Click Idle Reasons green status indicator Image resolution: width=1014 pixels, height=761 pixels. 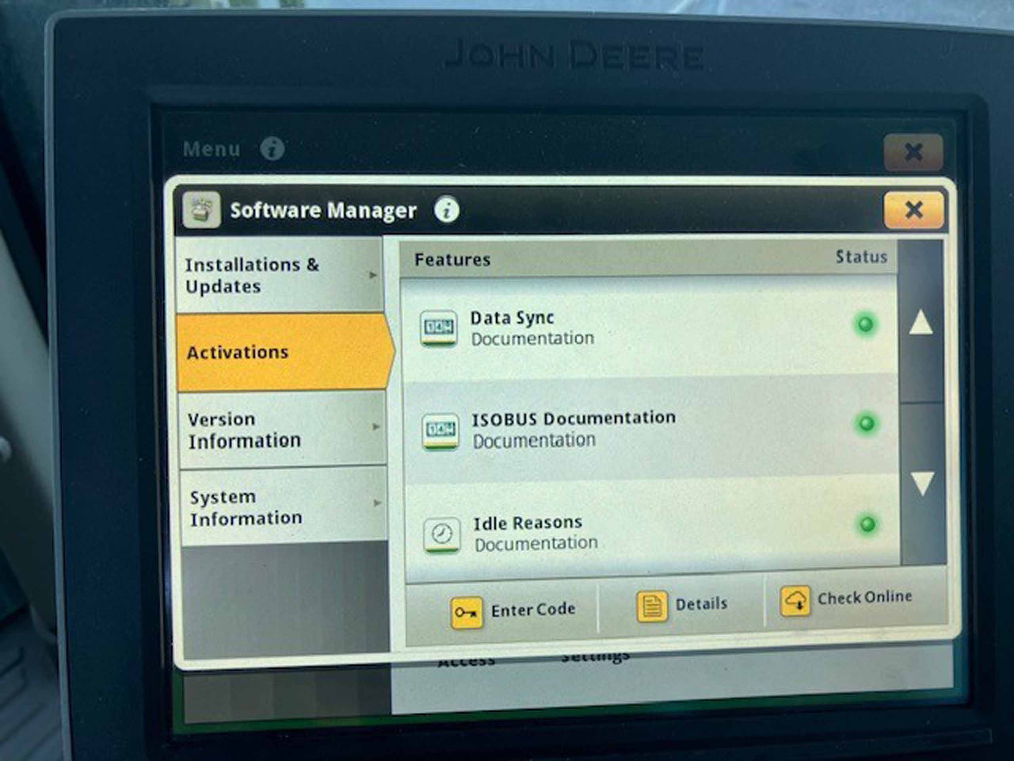pos(867,524)
